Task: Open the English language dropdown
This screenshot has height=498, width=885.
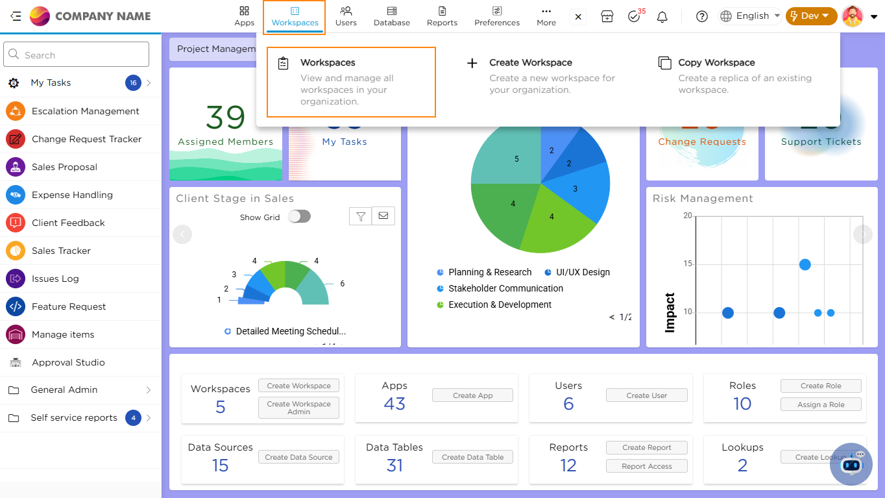Action: point(750,16)
